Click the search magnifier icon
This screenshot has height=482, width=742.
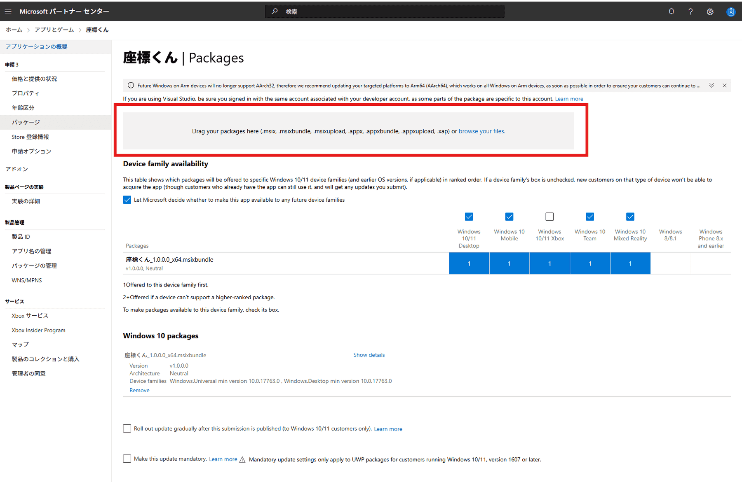coord(275,12)
